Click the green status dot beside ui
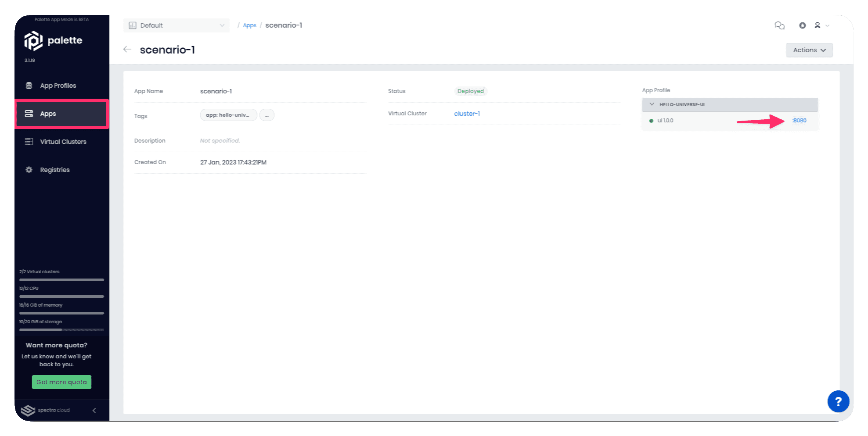Screen dimensions: 868x436 tap(651, 121)
